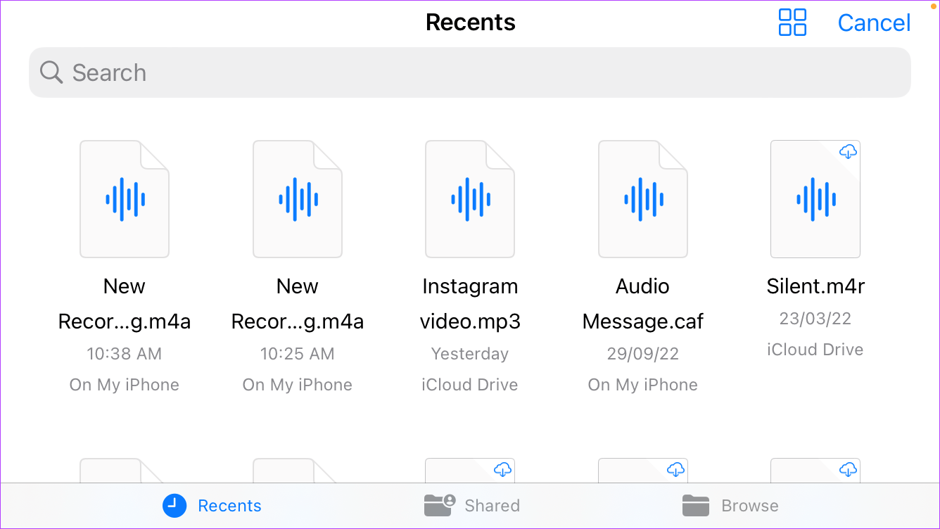Tap the download cloud on the partially visible bottom-row file
The width and height of the screenshot is (940, 529).
pos(502,470)
